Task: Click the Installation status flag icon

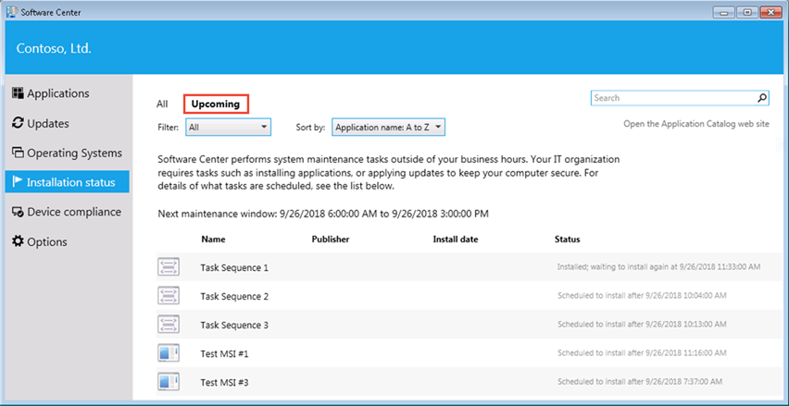Action: [x=19, y=182]
